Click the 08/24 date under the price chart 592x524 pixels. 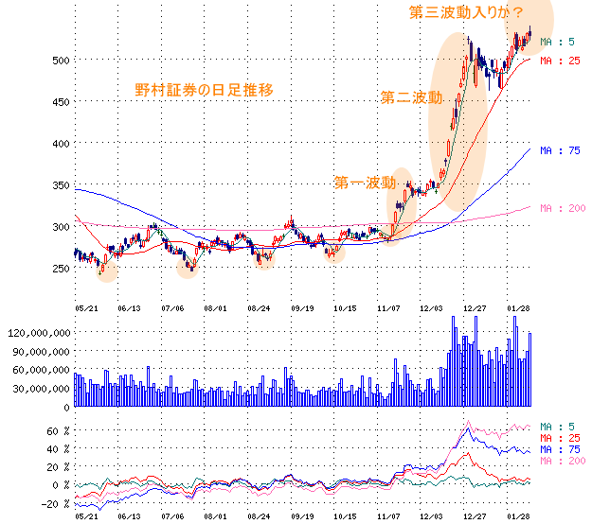coord(259,308)
